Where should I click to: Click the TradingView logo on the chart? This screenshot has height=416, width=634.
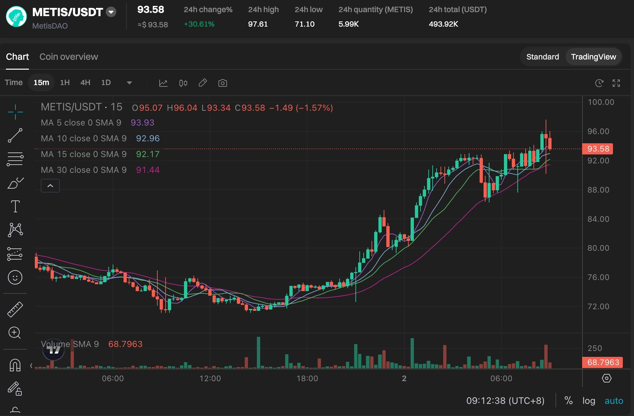tap(54, 350)
